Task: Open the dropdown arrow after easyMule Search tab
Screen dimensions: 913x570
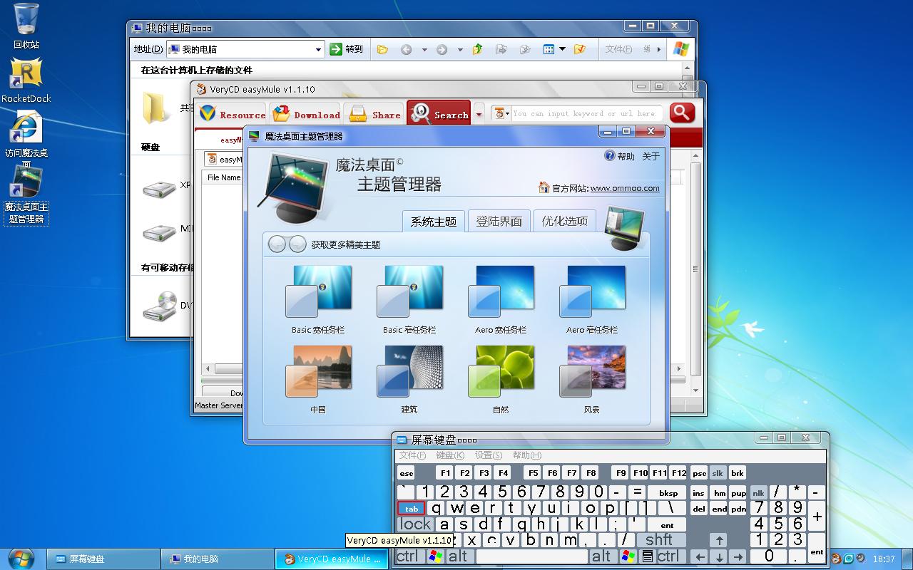Action: 479,114
